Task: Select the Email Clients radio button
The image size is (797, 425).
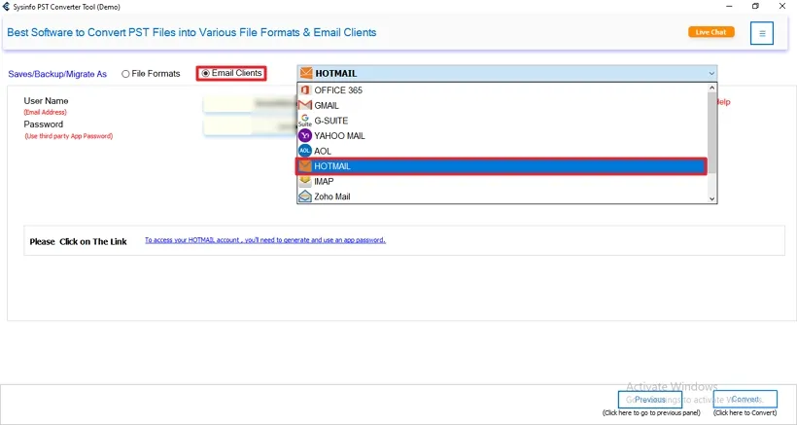Action: click(x=206, y=73)
